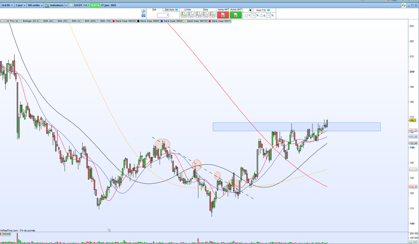The width and height of the screenshot is (419, 244).
Task: Click the T percent input field
Action: pyautogui.click(x=253, y=15)
